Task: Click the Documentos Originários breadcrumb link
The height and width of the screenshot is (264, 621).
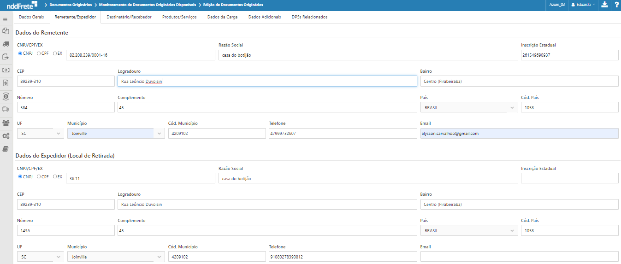Action: 71,5
